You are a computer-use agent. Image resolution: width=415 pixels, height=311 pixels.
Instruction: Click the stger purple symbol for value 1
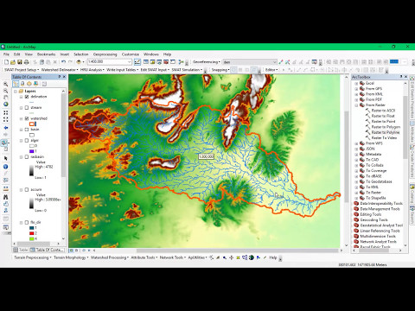point(32,151)
